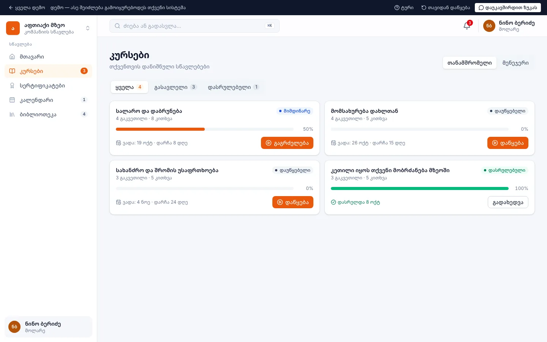Click the დასრულებული green status badge
This screenshot has height=342, width=547.
504,170
